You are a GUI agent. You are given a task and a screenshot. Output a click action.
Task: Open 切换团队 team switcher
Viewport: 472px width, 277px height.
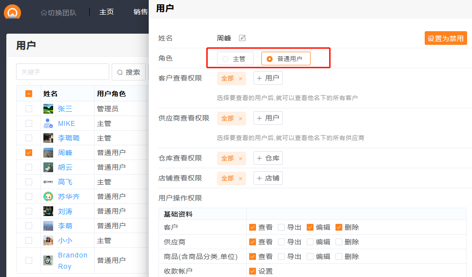59,12
